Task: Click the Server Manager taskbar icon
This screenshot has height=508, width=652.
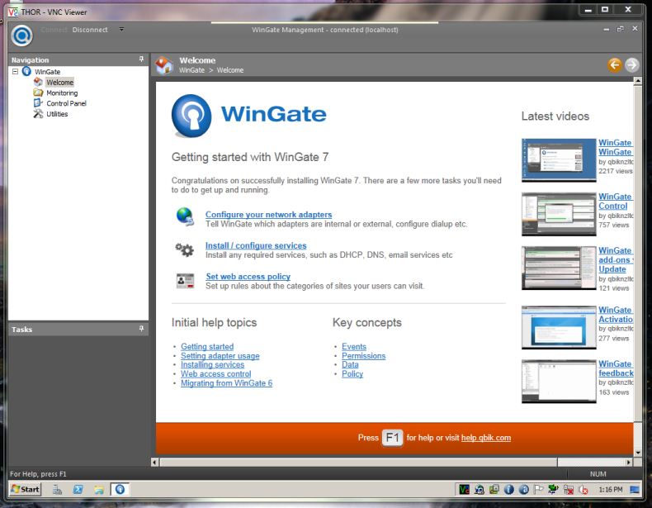Action: coord(57,490)
